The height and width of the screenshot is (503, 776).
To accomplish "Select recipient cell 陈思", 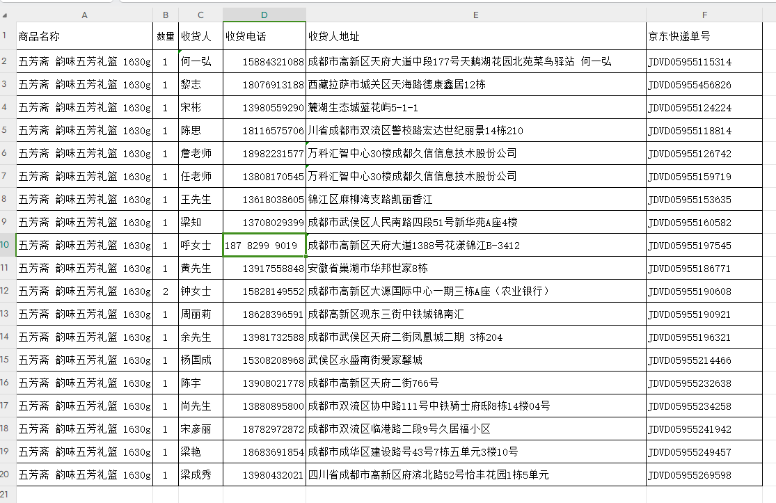I will [201, 131].
